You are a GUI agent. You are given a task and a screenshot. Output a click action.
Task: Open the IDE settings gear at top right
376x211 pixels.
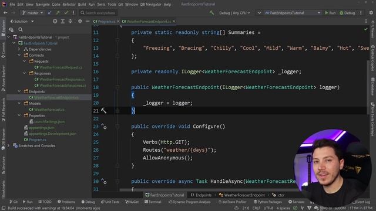371,13
